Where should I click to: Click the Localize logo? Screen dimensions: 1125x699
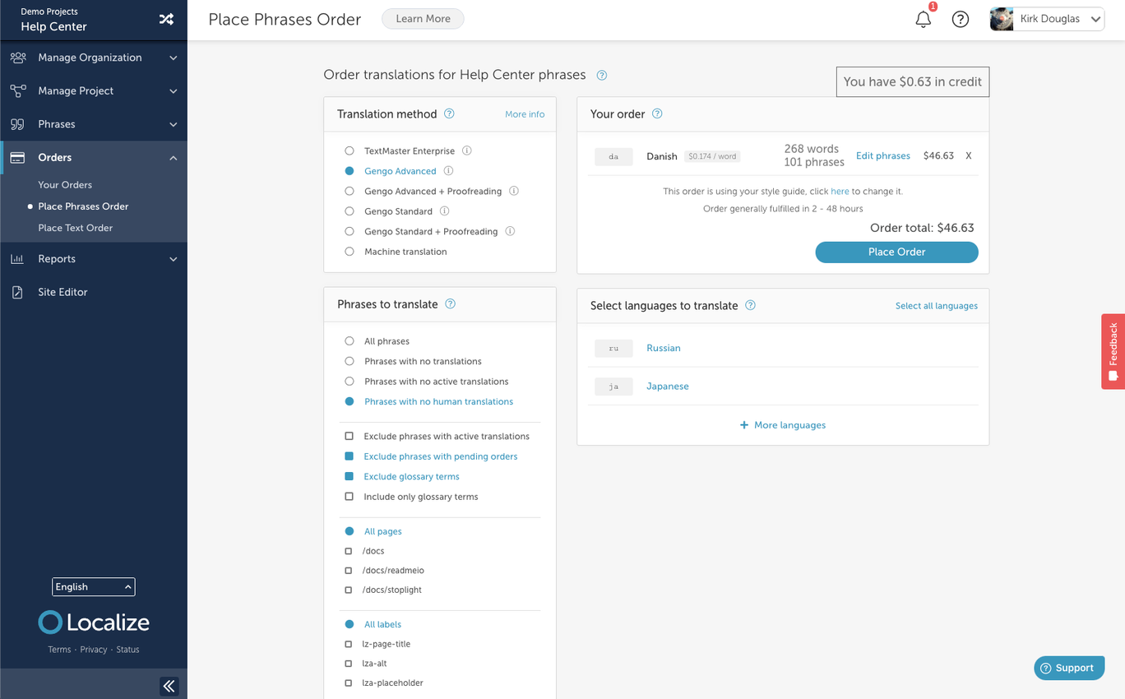coord(93,623)
